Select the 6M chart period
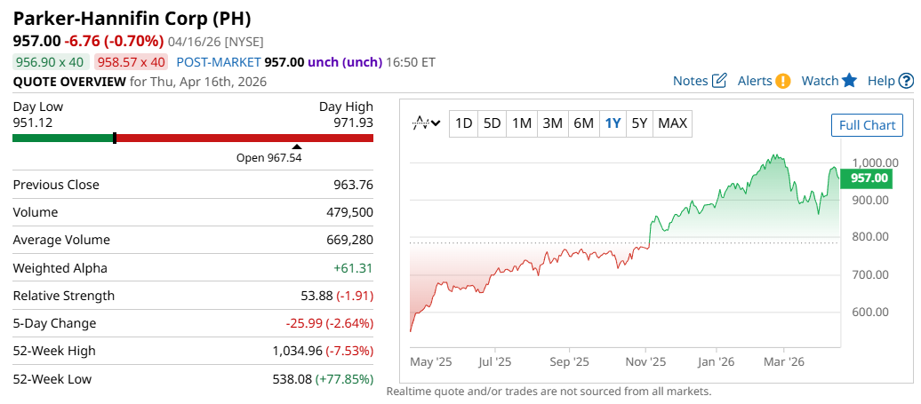Image resolution: width=921 pixels, height=404 pixels. point(583,123)
